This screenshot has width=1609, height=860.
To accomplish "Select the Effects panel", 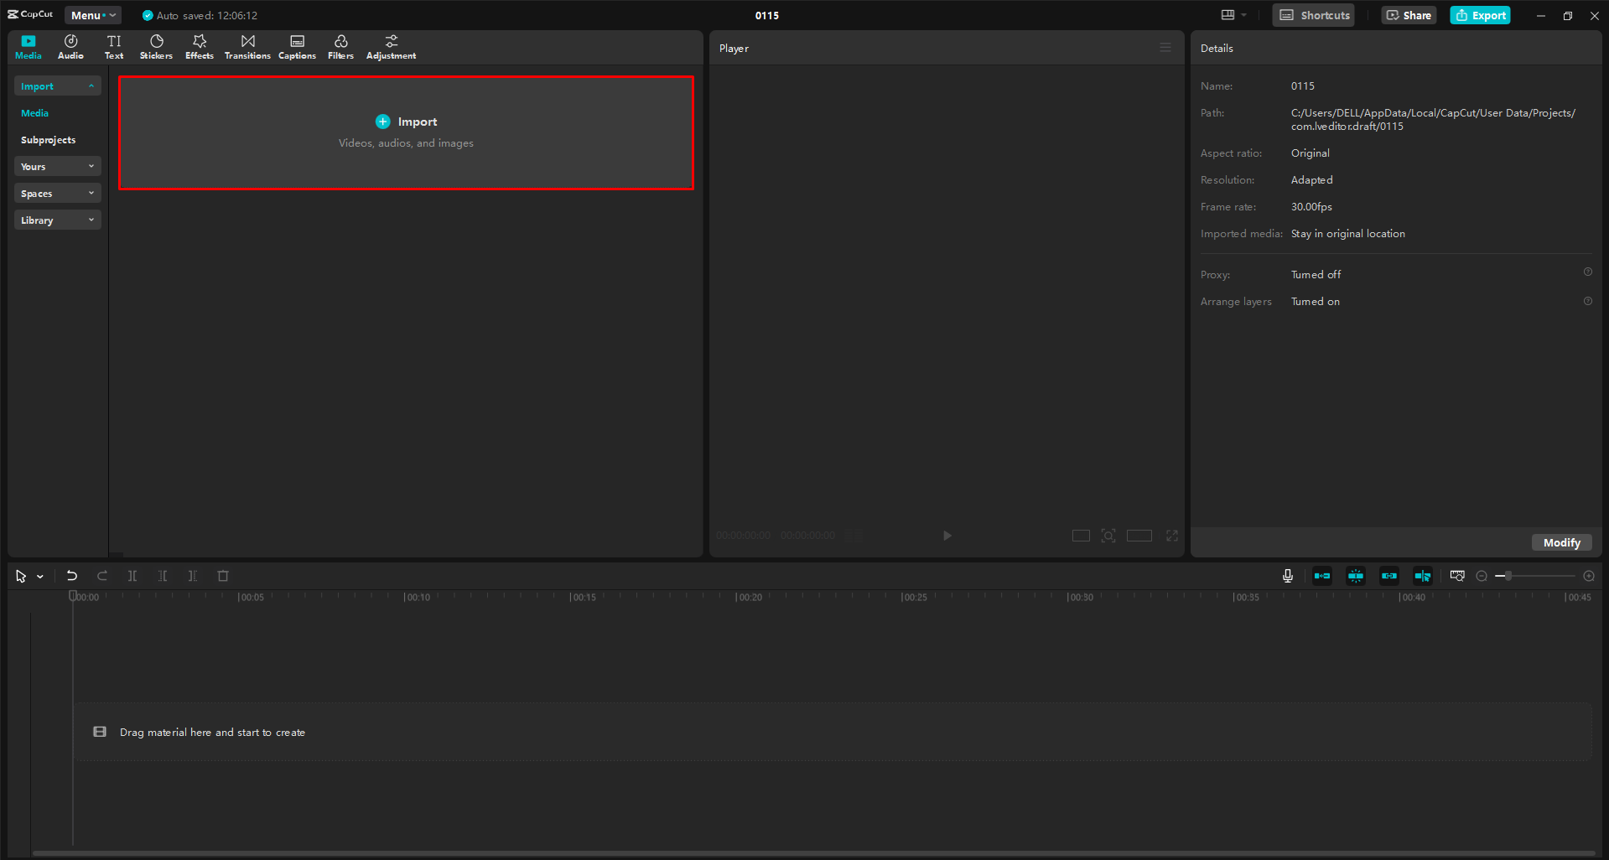I will [x=199, y=46].
